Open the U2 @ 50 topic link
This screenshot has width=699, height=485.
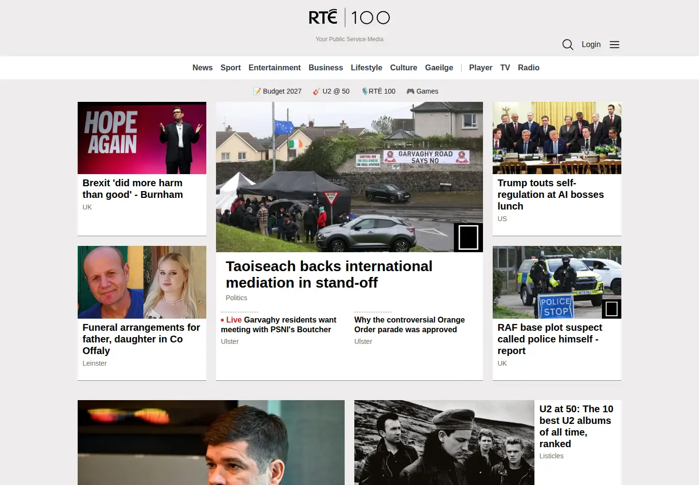point(331,91)
